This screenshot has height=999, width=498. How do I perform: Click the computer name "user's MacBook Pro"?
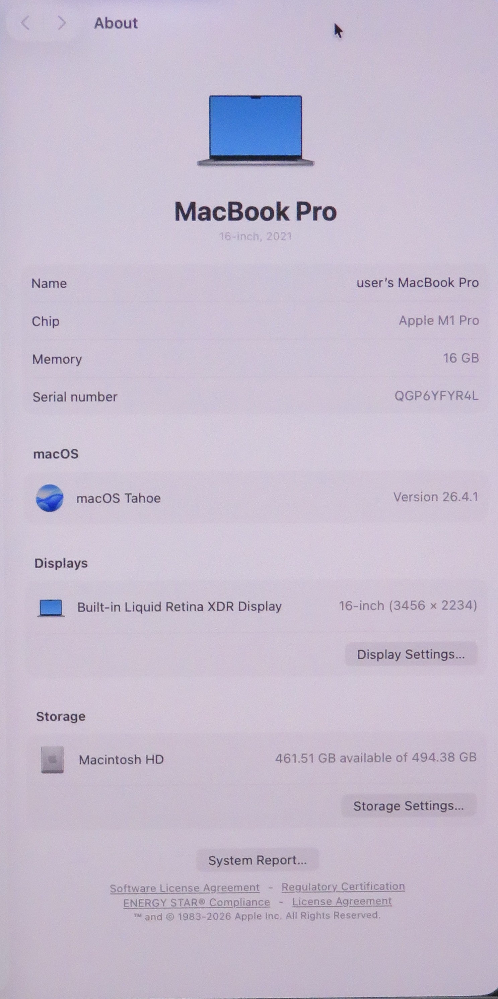click(x=417, y=283)
